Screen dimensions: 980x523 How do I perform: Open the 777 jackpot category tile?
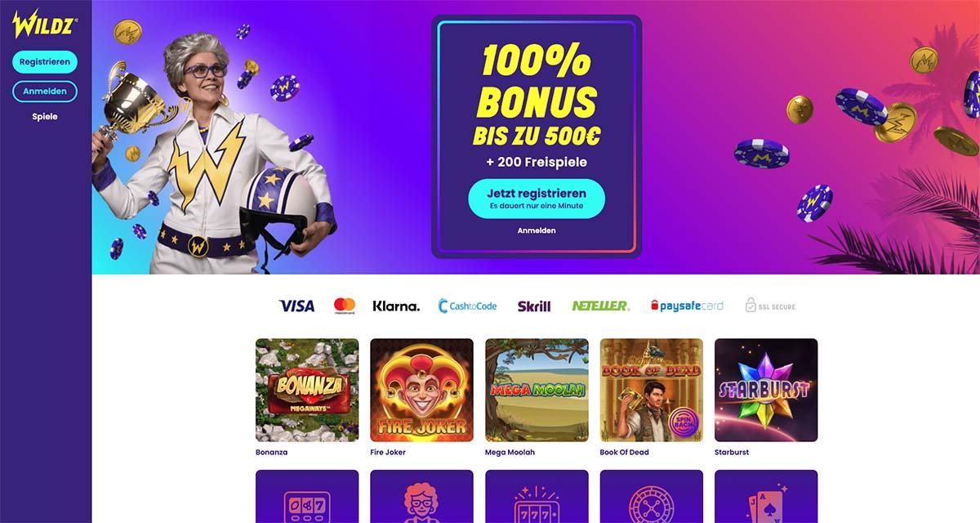pyautogui.click(x=537, y=496)
